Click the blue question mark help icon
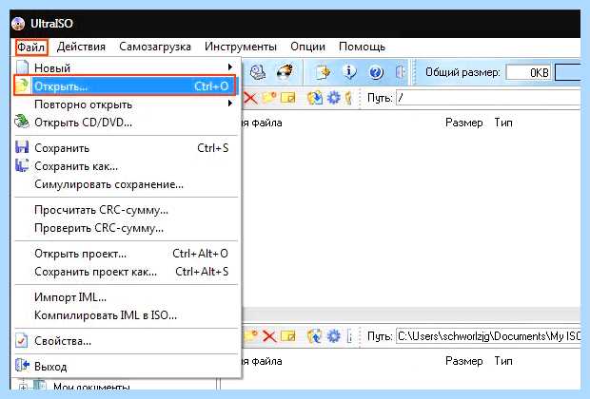Viewport: 590px width, 399px height. (376, 72)
